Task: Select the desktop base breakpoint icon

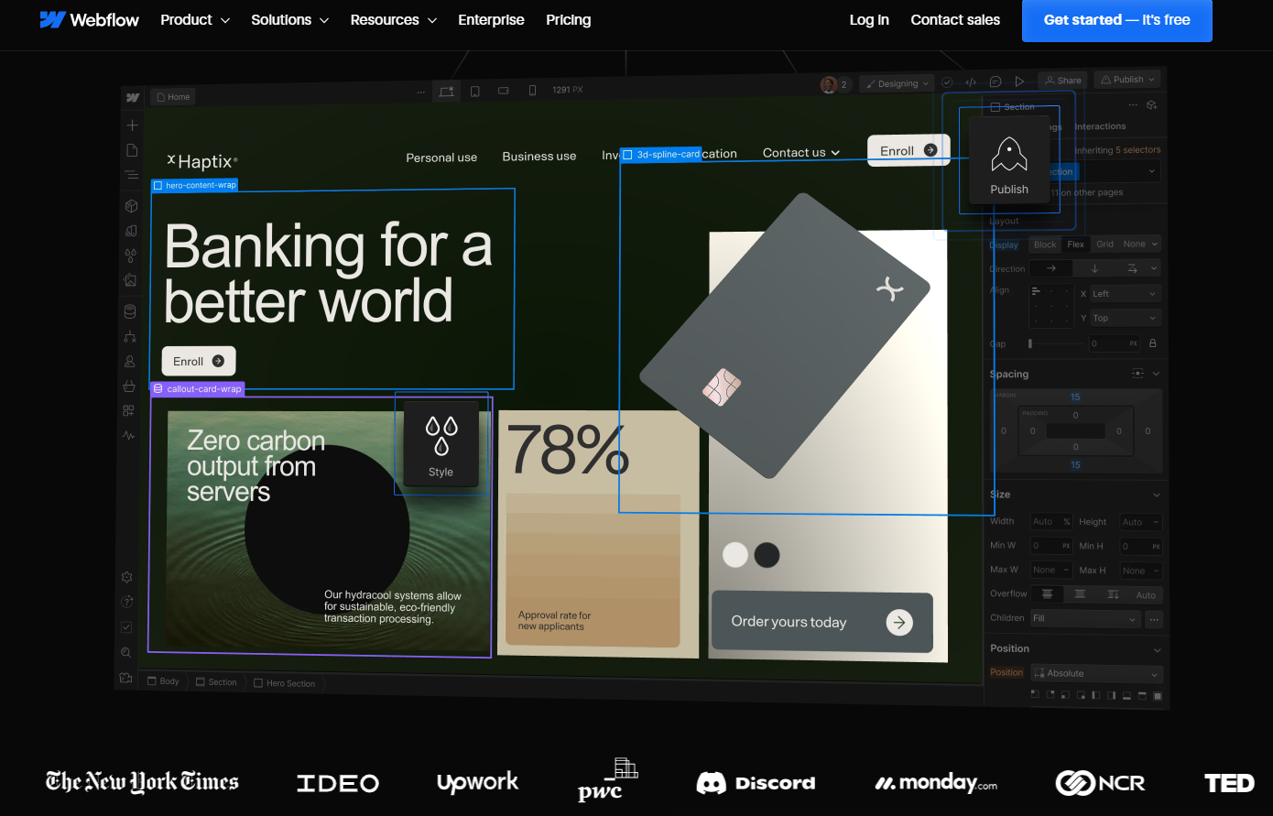Action: (x=447, y=91)
